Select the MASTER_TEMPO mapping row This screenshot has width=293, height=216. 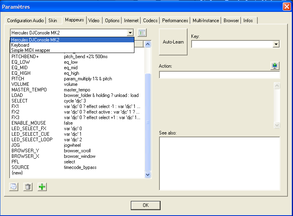point(29,90)
